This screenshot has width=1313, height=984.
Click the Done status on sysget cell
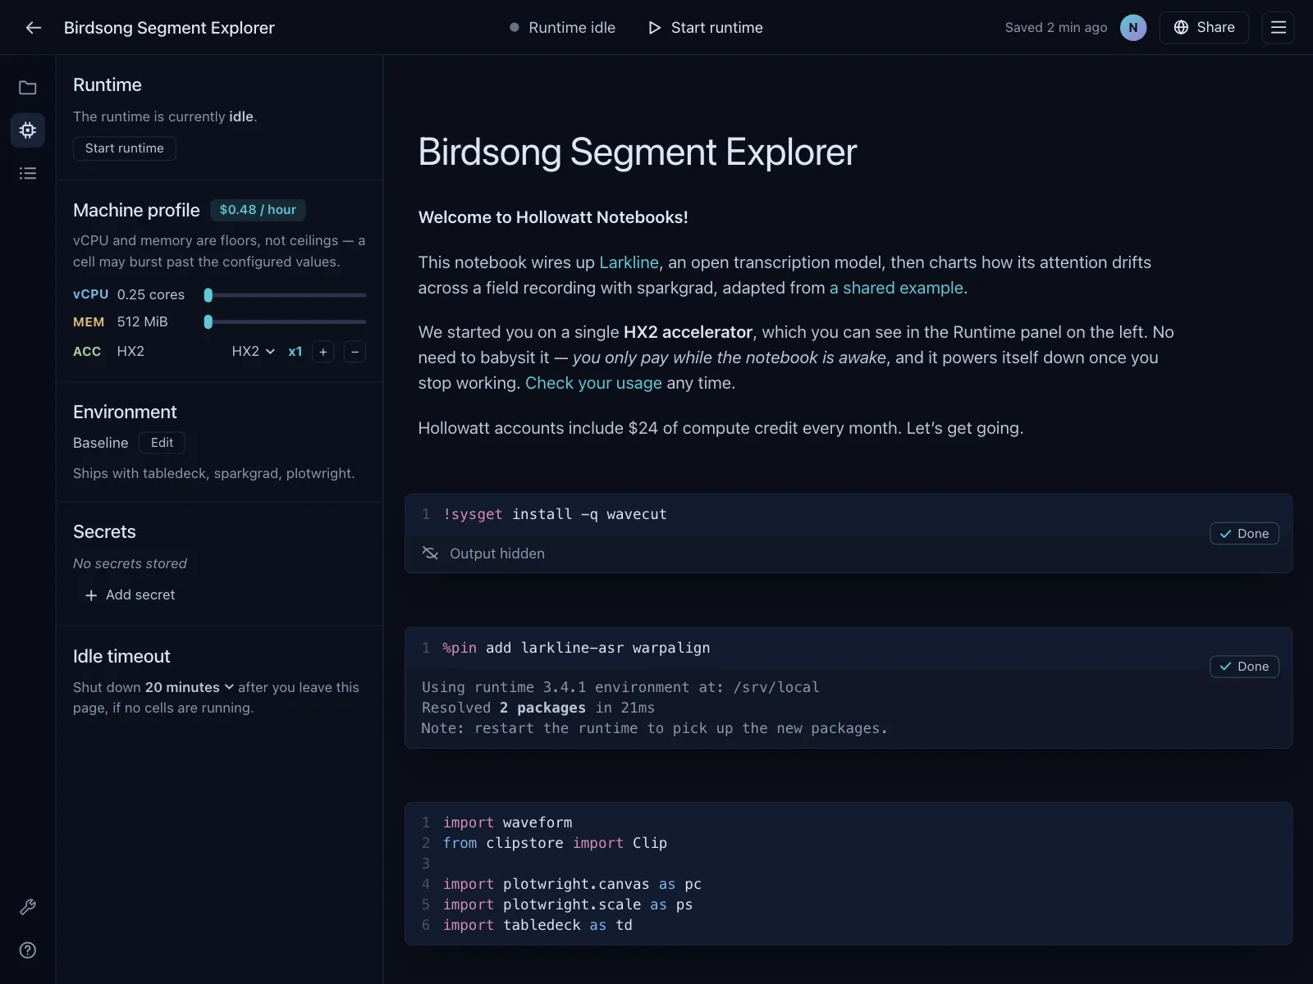point(1244,534)
